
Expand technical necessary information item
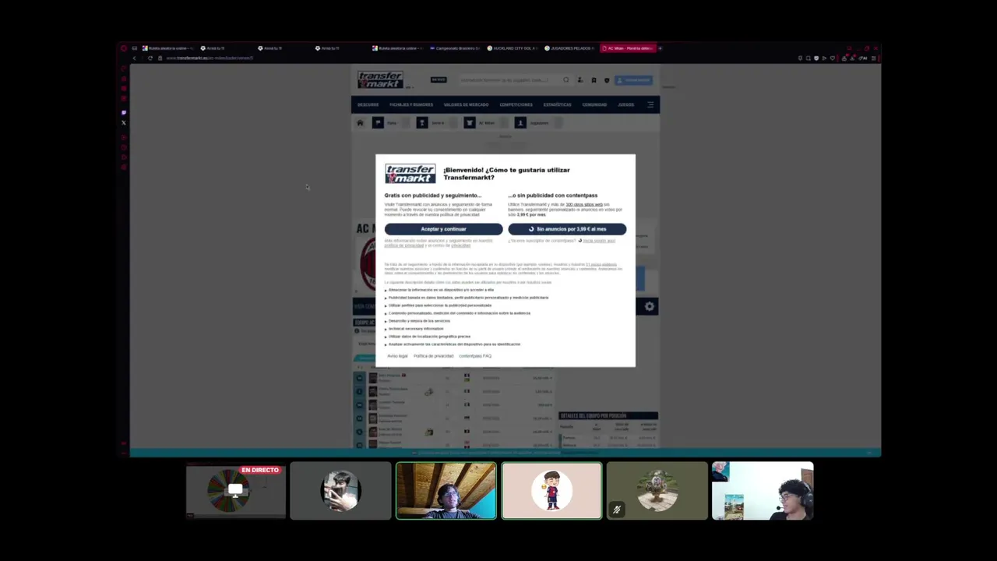(x=414, y=329)
